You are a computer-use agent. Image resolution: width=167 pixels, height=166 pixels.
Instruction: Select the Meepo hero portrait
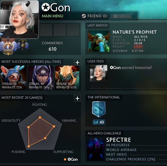13,78
